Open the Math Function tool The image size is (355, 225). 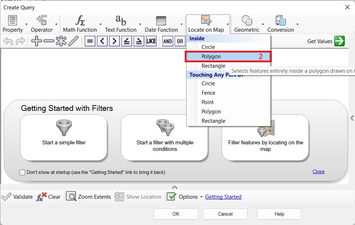click(80, 21)
